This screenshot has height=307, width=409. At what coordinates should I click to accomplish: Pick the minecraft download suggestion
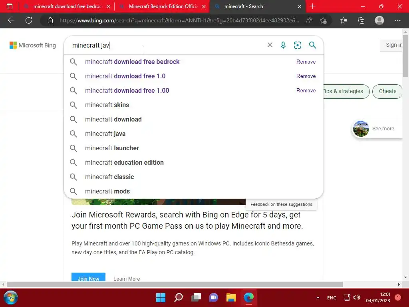click(x=194, y=119)
